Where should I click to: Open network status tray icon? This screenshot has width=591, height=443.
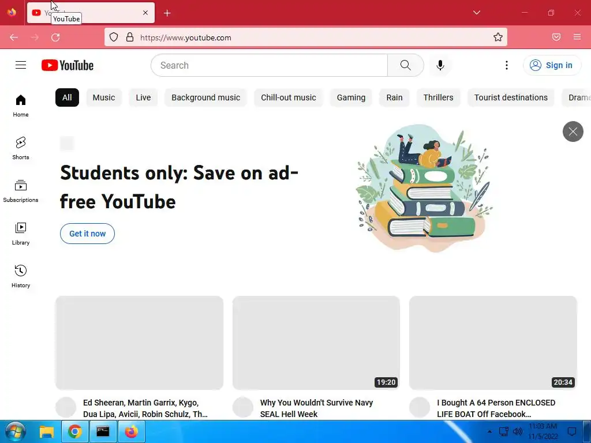pyautogui.click(x=503, y=431)
